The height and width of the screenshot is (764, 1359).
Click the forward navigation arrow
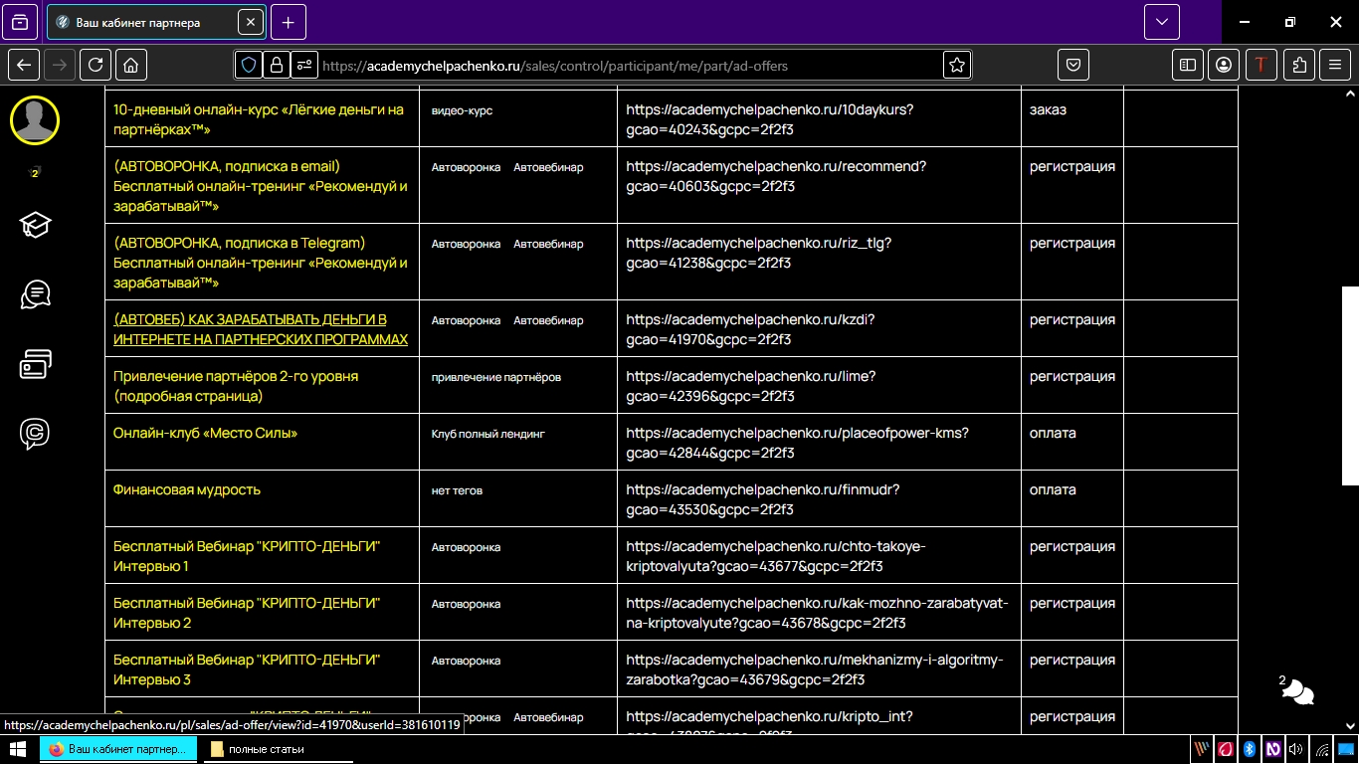coord(60,65)
